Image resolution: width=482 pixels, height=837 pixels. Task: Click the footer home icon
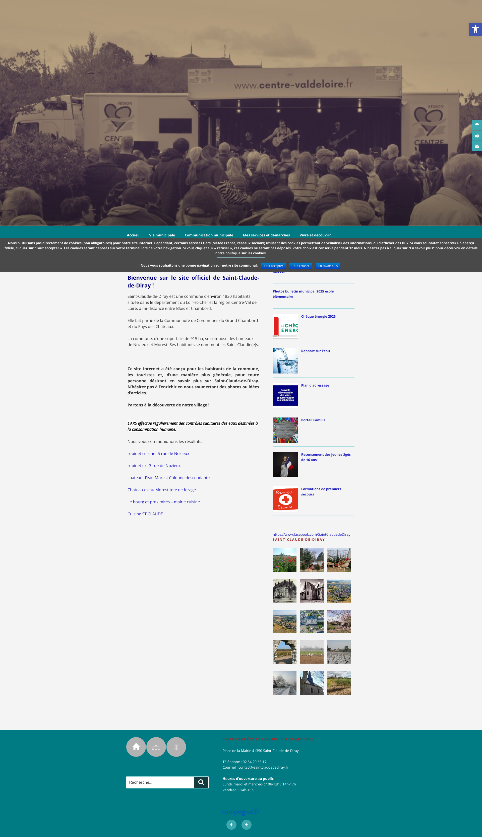136,747
